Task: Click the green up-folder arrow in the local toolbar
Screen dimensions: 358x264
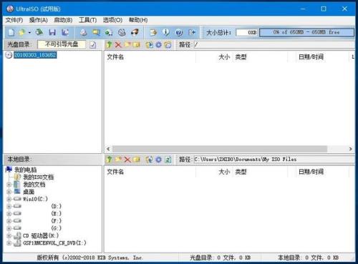Action: click(109, 160)
